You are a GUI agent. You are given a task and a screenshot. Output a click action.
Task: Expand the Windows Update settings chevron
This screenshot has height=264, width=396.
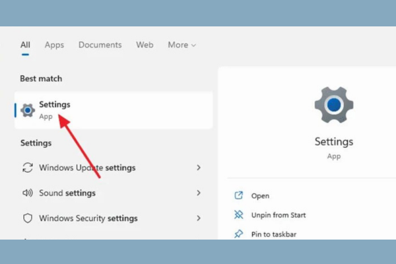199,168
